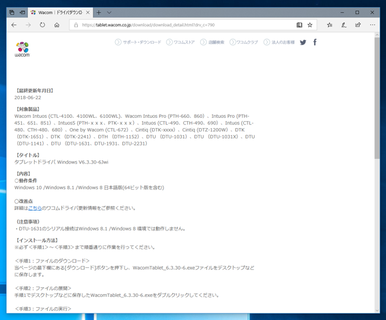This screenshot has height=320, width=386.
Task: Minimize the Edge window
Action: coord(342,12)
